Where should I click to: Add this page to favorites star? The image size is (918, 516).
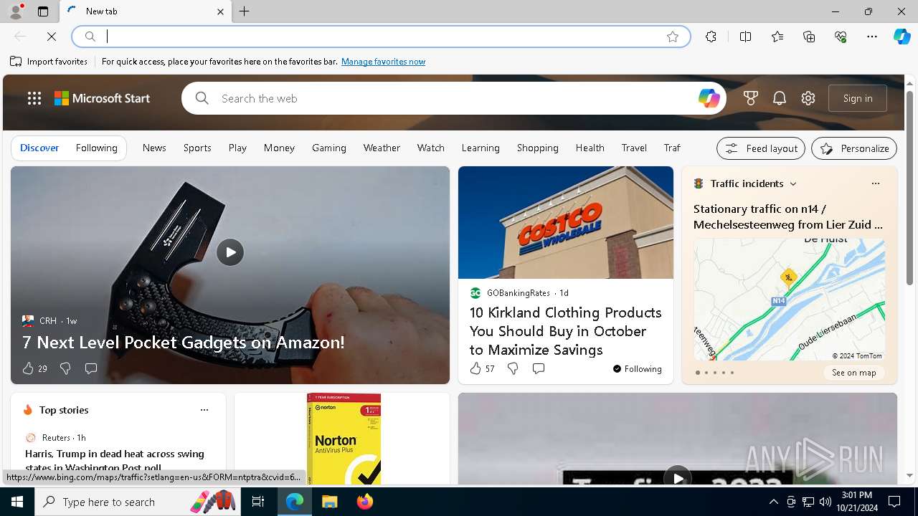(673, 37)
